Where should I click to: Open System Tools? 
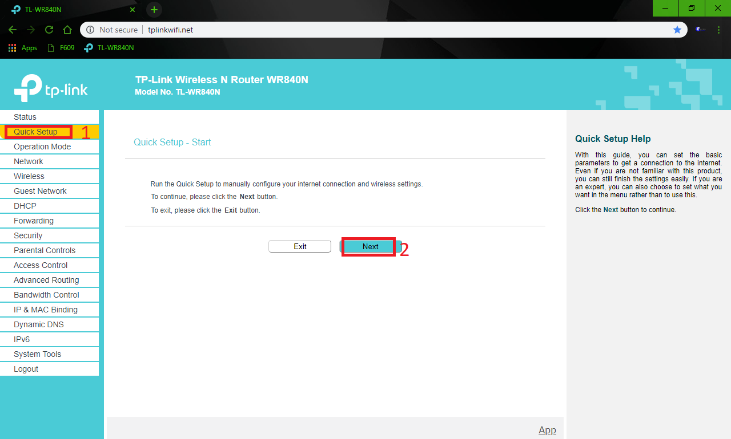click(x=49, y=354)
